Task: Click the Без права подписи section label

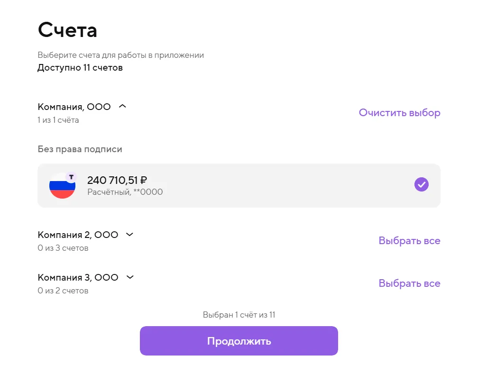Action: click(x=80, y=149)
